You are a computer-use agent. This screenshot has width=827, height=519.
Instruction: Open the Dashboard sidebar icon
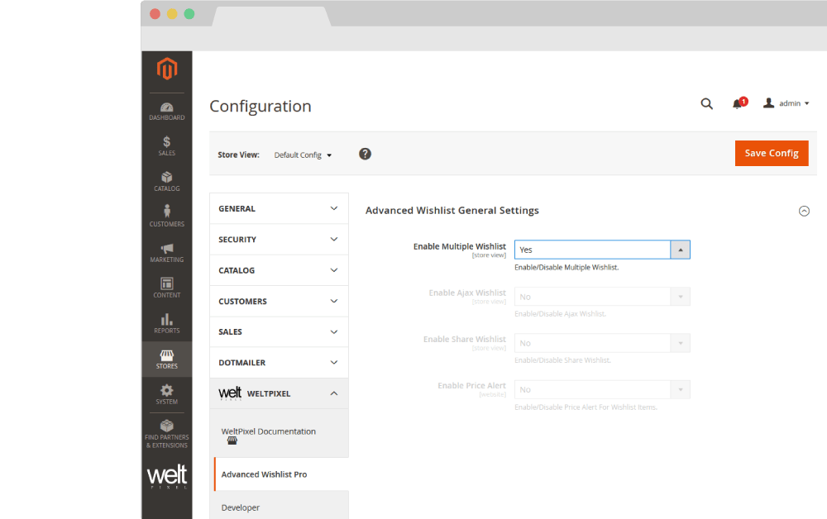click(x=167, y=111)
